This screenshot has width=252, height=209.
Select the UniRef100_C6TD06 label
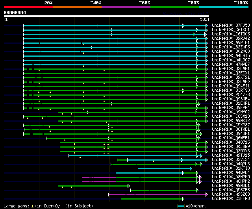click(231, 34)
